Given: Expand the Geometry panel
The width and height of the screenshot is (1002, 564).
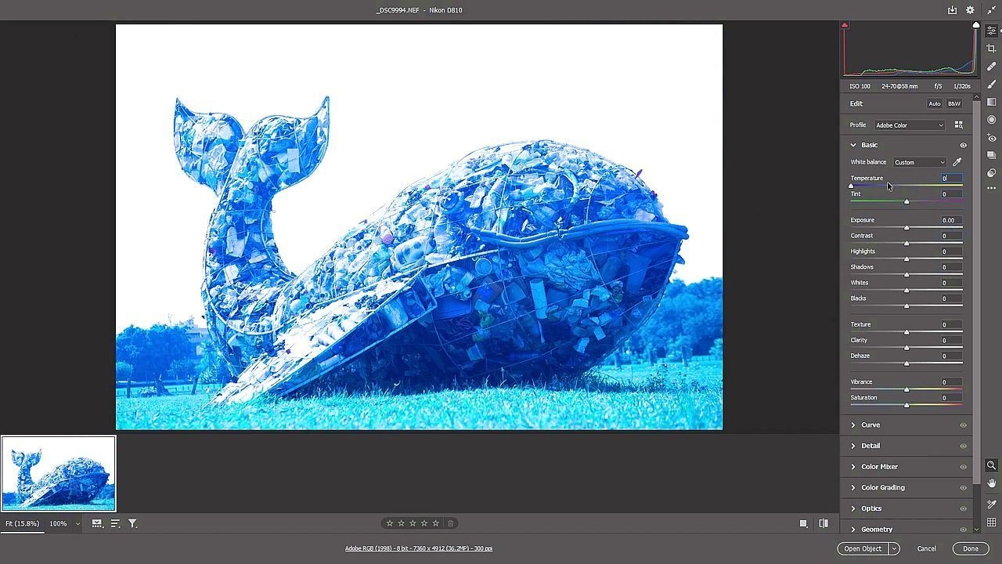Looking at the screenshot, I should (x=853, y=530).
